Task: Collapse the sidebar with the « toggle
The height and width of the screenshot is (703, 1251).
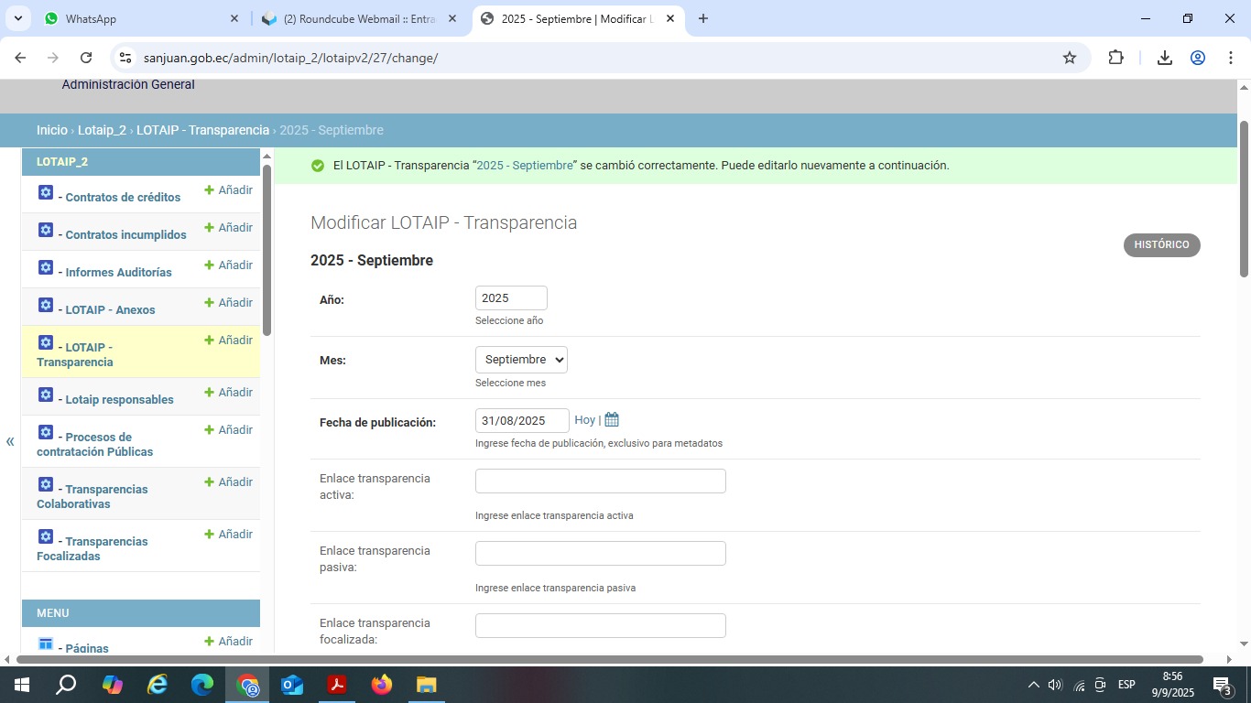Action: click(x=10, y=442)
